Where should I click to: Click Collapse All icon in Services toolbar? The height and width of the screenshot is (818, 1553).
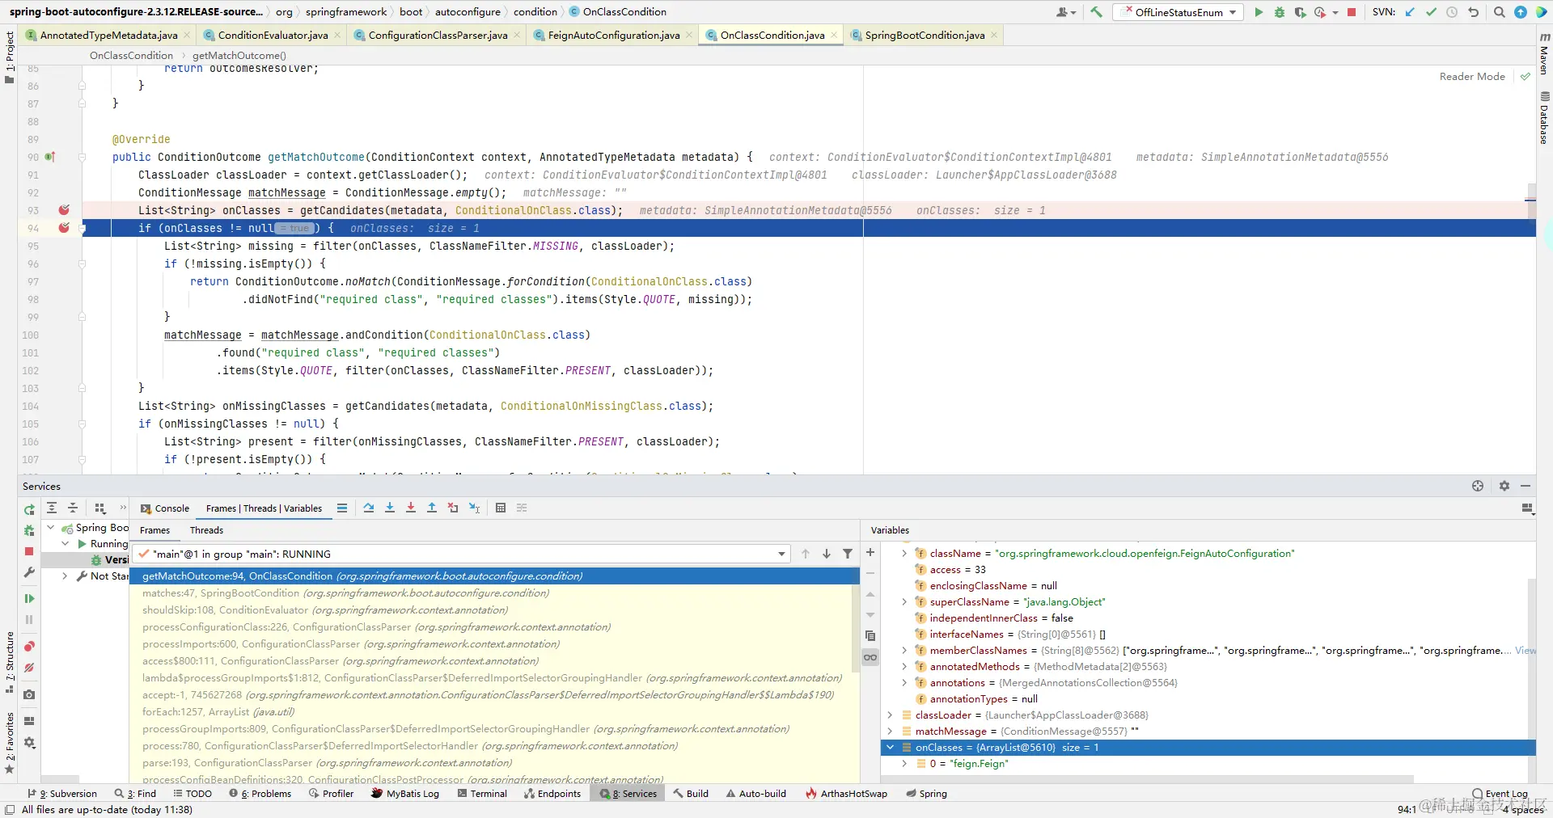tap(73, 508)
